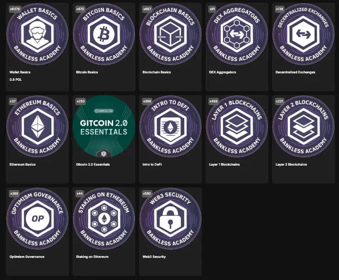Click the x250 count tag
The image size is (339, 280).
[81, 101]
